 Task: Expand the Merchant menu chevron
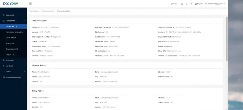(x=24, y=66)
